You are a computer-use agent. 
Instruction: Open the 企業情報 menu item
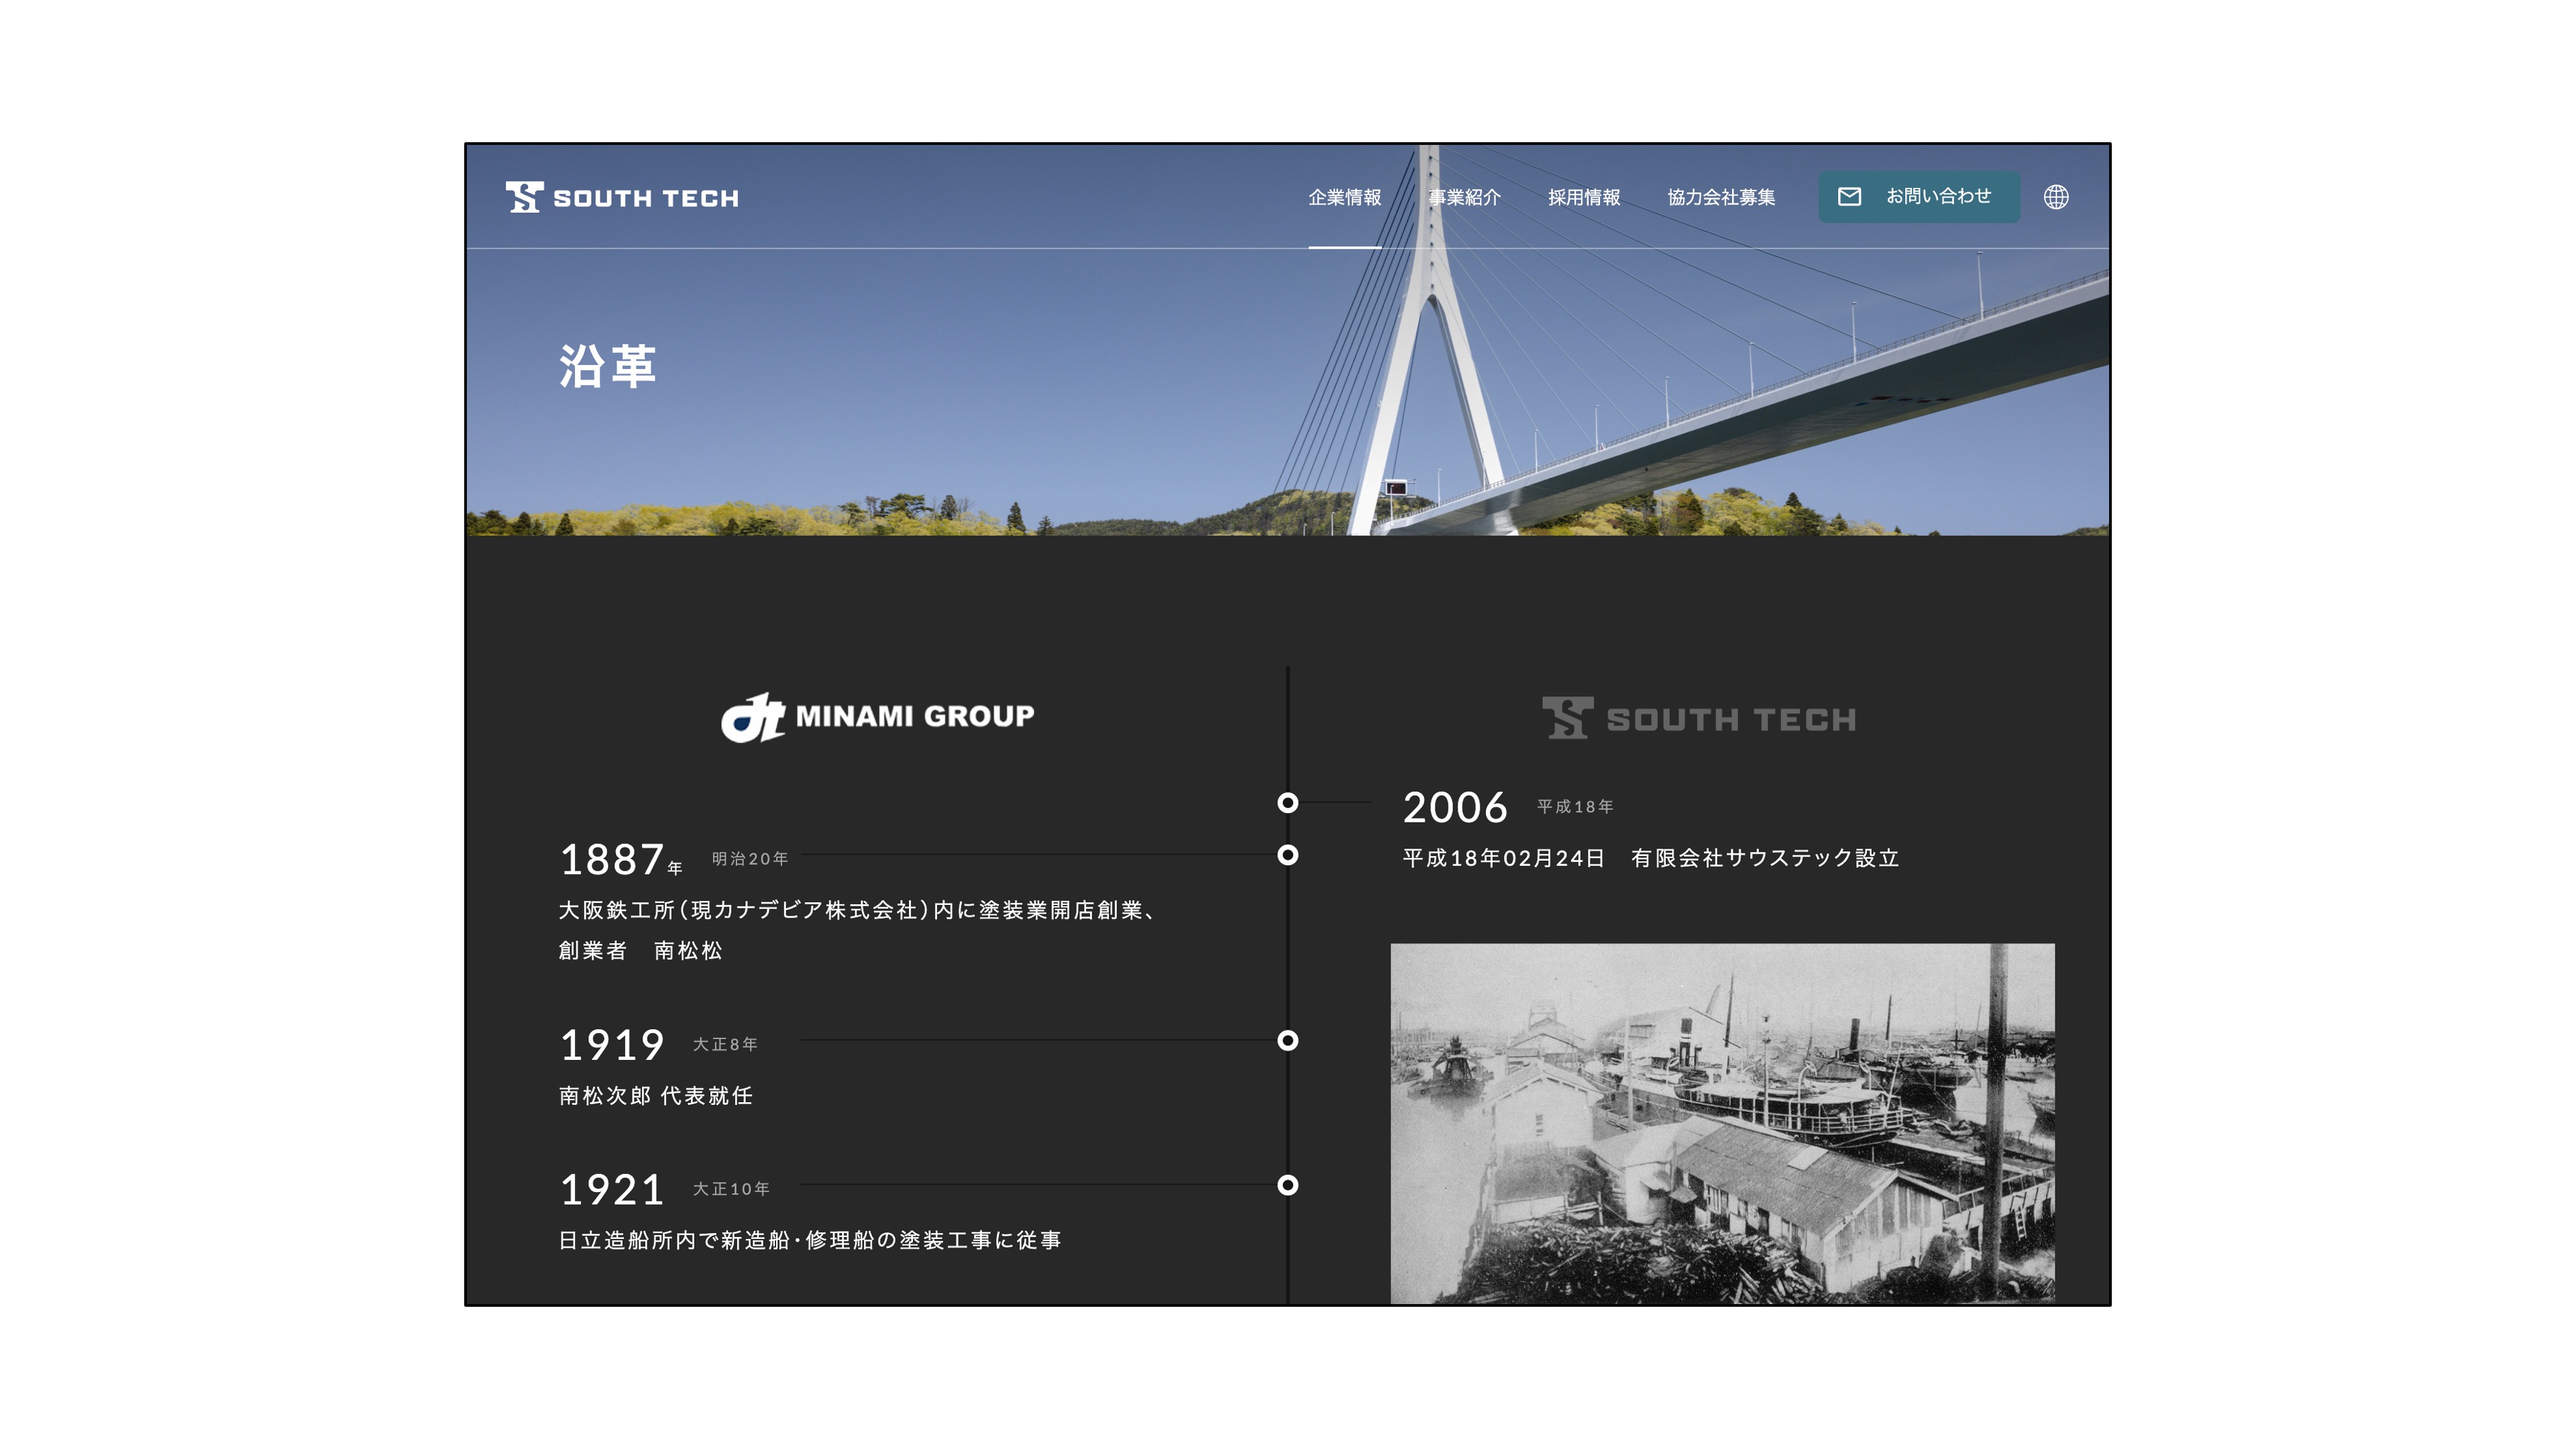[1344, 197]
